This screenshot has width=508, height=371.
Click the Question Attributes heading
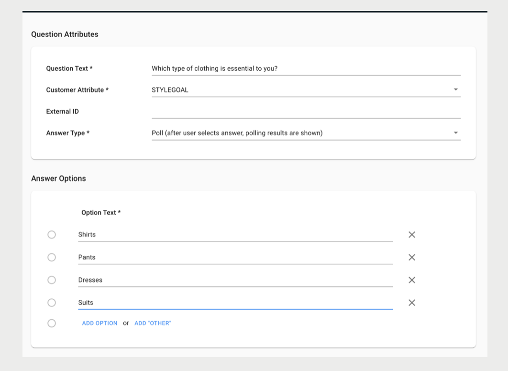(65, 34)
